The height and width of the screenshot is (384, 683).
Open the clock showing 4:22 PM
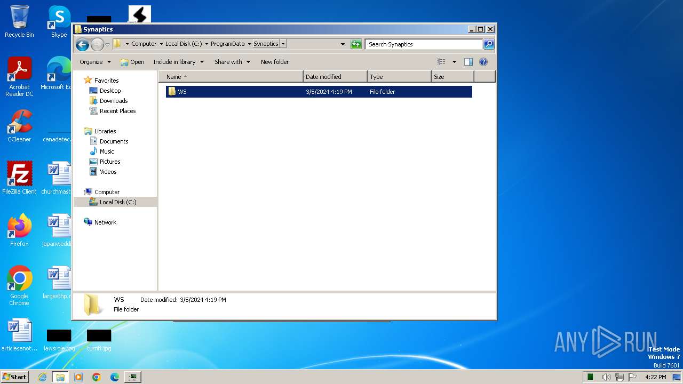[656, 377]
